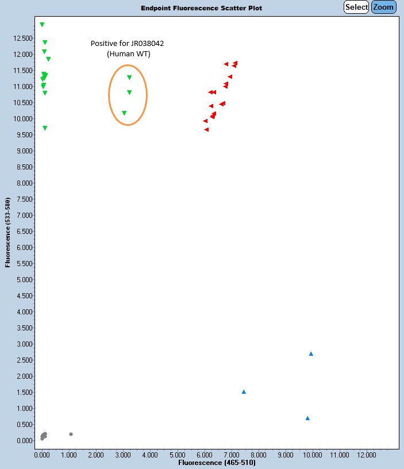
Task: Select middle green triangle inside orange ellipse
Action: pyautogui.click(x=129, y=93)
